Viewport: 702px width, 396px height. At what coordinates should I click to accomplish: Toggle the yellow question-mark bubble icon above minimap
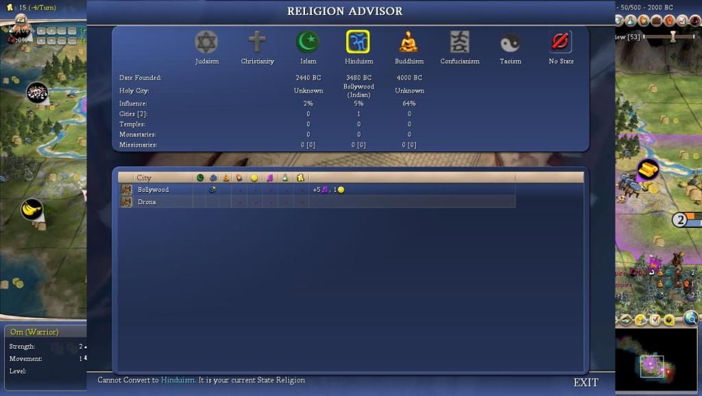[669, 320]
